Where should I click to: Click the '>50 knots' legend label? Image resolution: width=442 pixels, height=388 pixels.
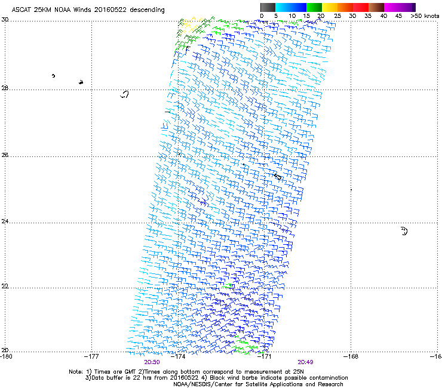(x=425, y=16)
